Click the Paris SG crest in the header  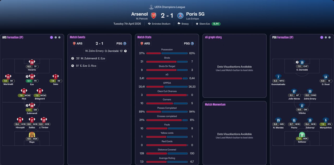tap(180, 16)
